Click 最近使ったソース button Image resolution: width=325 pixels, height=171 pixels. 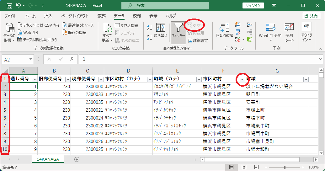pos(78,25)
